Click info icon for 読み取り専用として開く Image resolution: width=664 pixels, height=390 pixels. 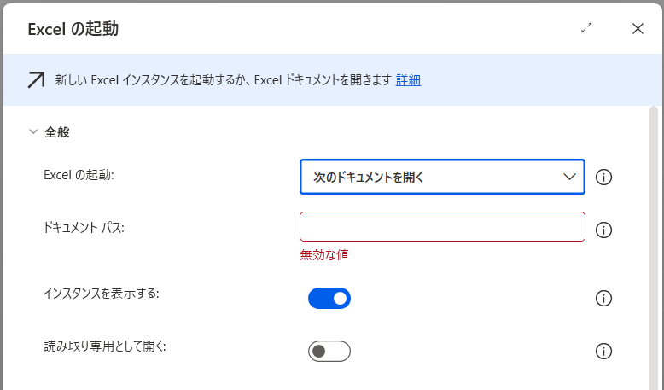(603, 351)
